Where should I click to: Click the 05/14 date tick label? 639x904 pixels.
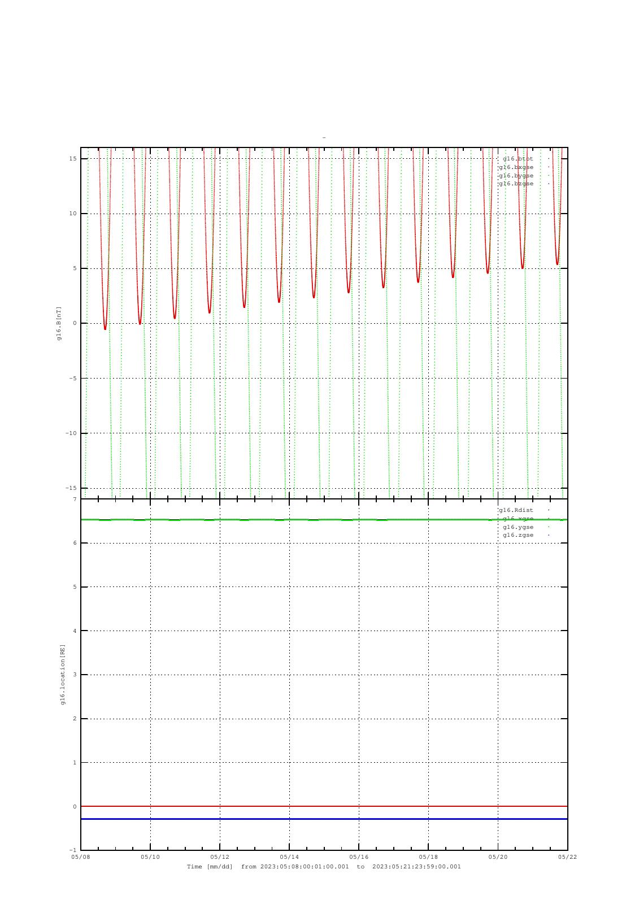coord(289,857)
